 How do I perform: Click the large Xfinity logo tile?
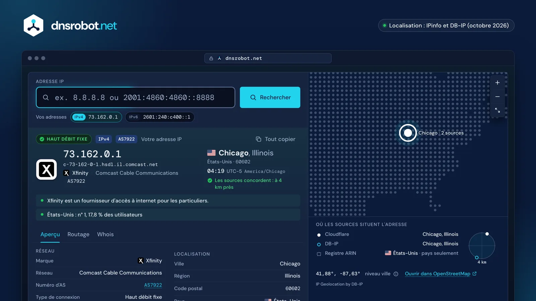(47, 170)
